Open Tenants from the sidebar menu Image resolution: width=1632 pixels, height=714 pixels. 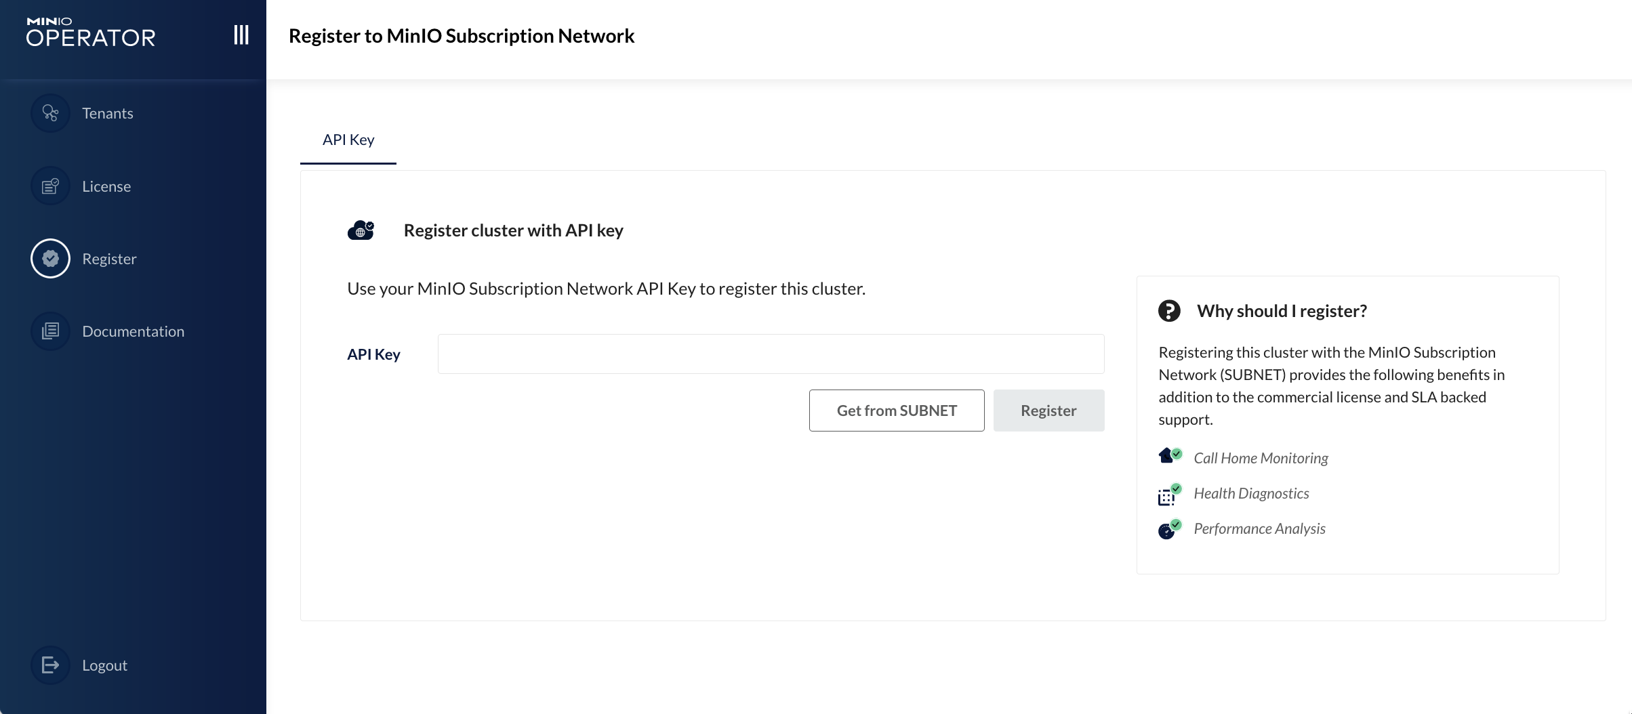108,113
